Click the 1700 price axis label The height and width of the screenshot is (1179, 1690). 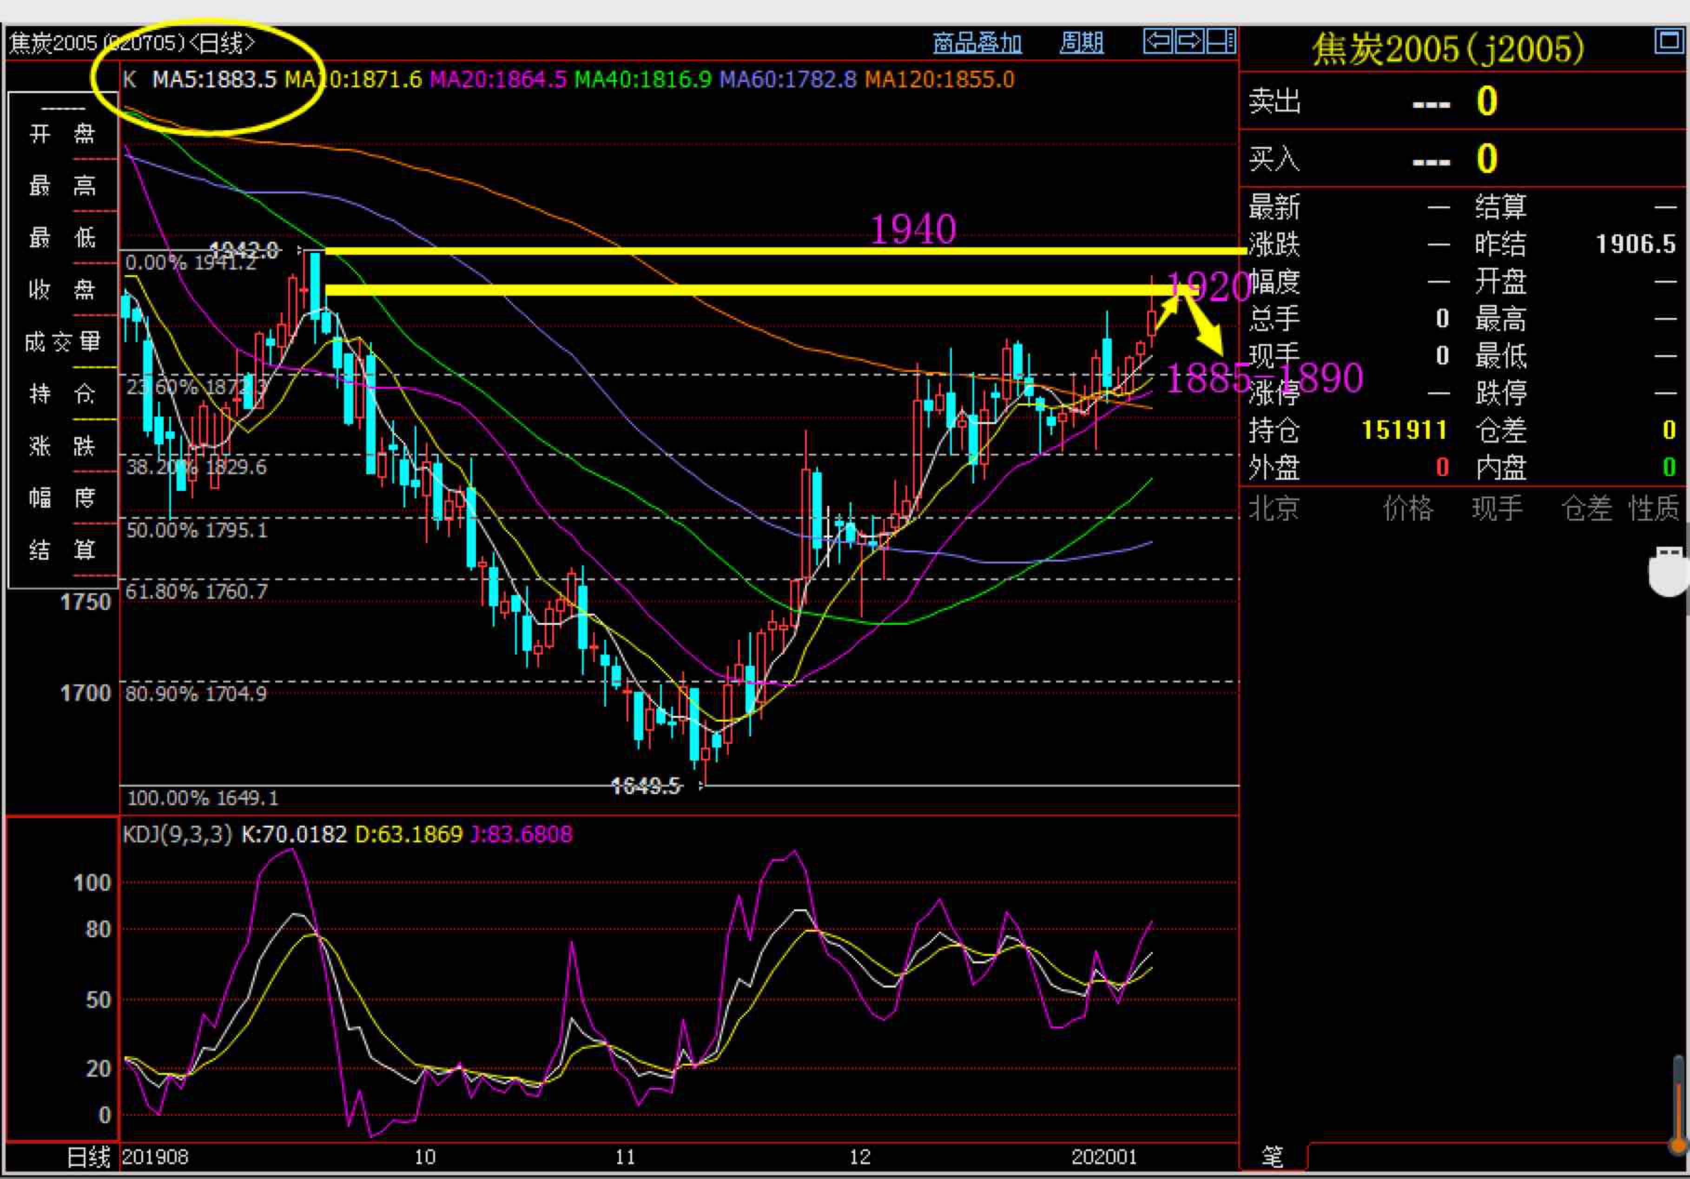[86, 693]
